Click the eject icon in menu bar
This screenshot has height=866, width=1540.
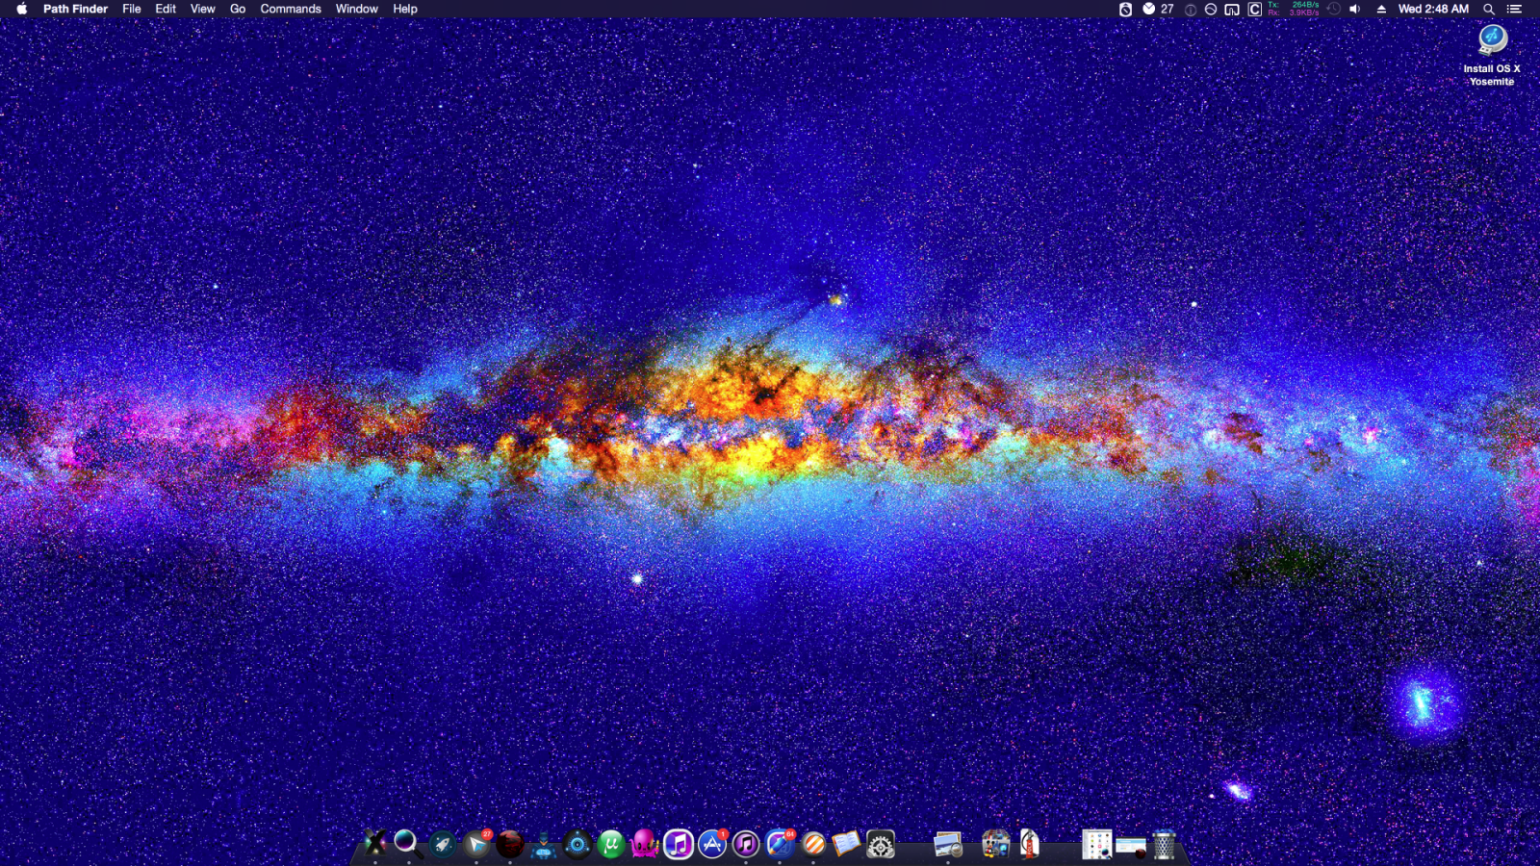coord(1381,9)
